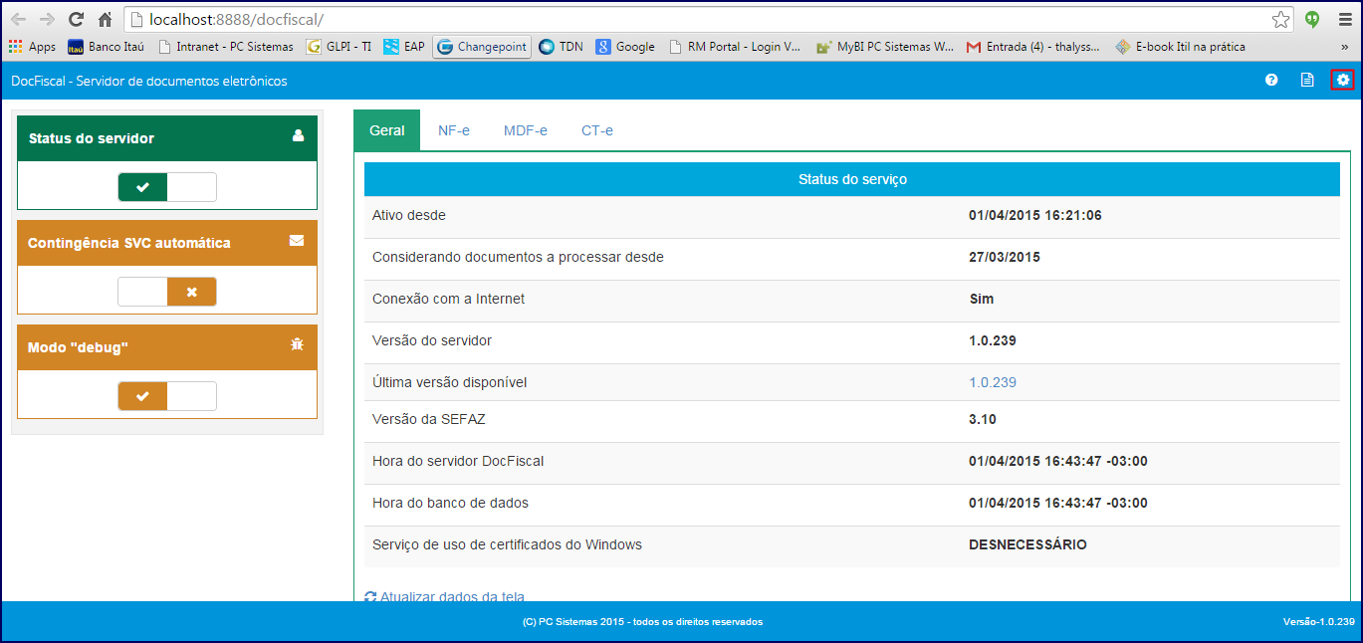Toggle the Contingência SVC automática switch

[167, 292]
